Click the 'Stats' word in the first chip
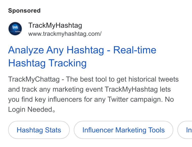Image resolution: width=192 pixels, height=147 pixels. [x=53, y=130]
